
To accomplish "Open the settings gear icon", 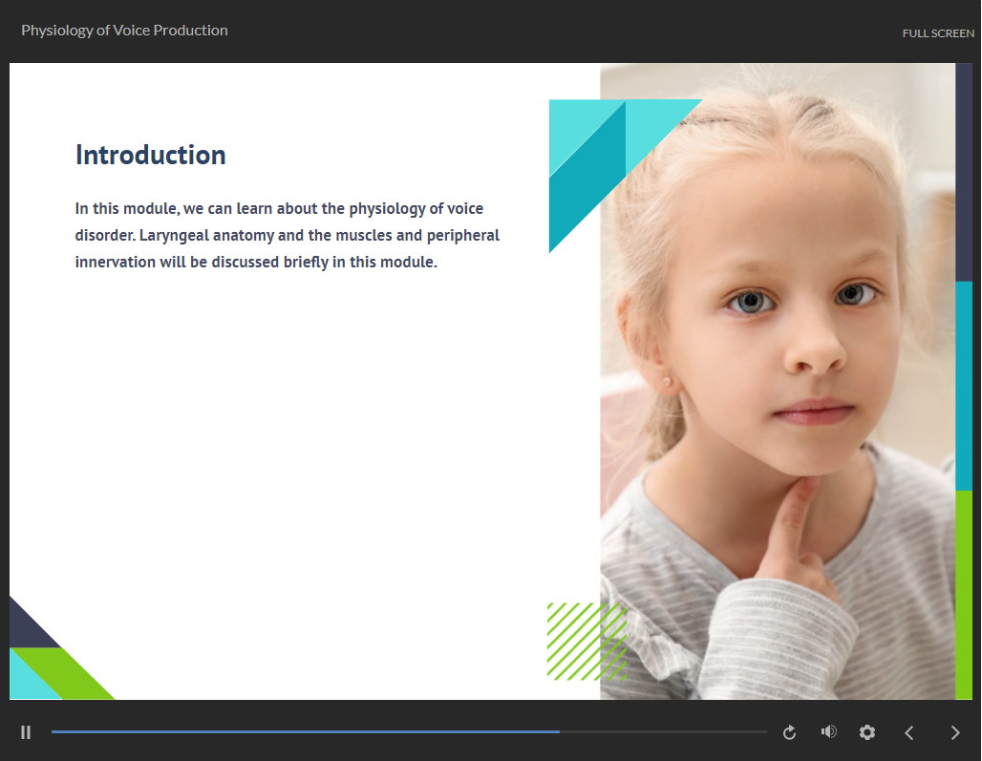I will pyautogui.click(x=867, y=732).
